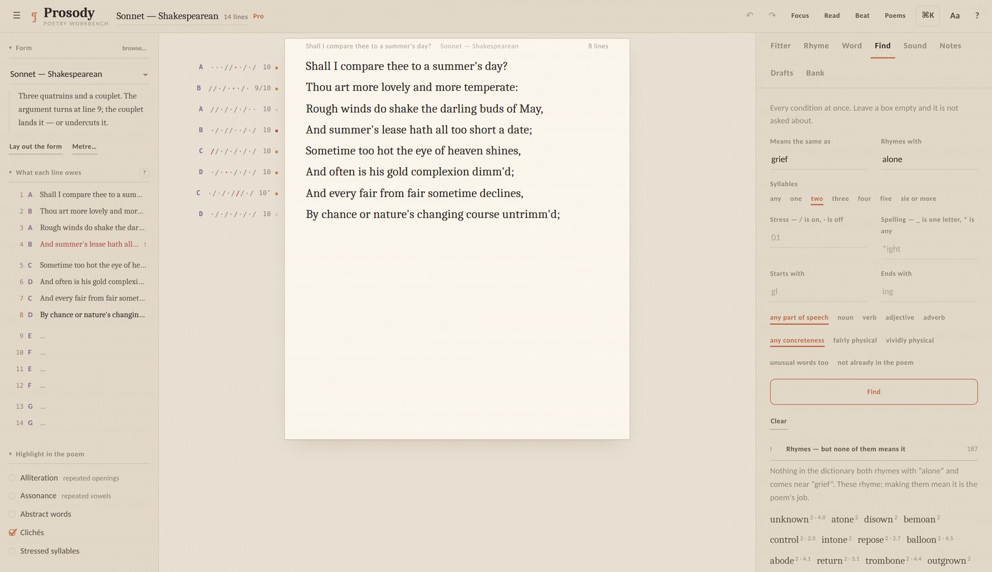
Task: Pick the rhyme word 'trombone'
Action: [885, 561]
